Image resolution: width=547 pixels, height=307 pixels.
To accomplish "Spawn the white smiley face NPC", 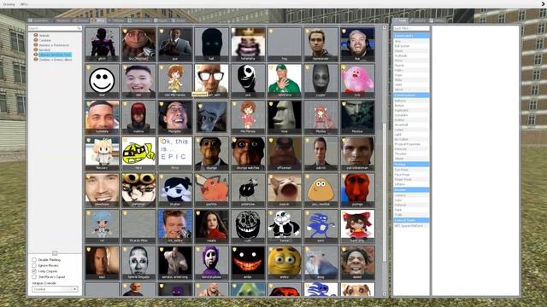I will coord(102,81).
